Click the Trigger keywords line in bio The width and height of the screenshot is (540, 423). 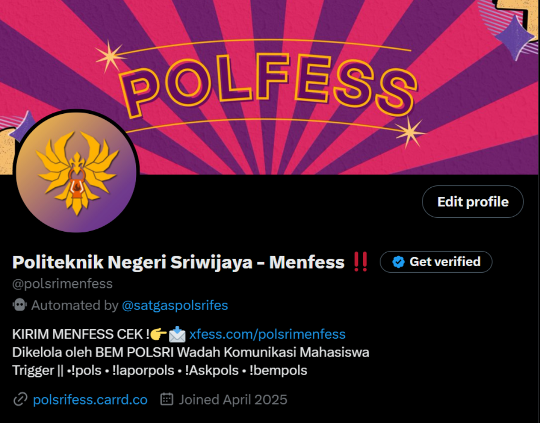159,371
